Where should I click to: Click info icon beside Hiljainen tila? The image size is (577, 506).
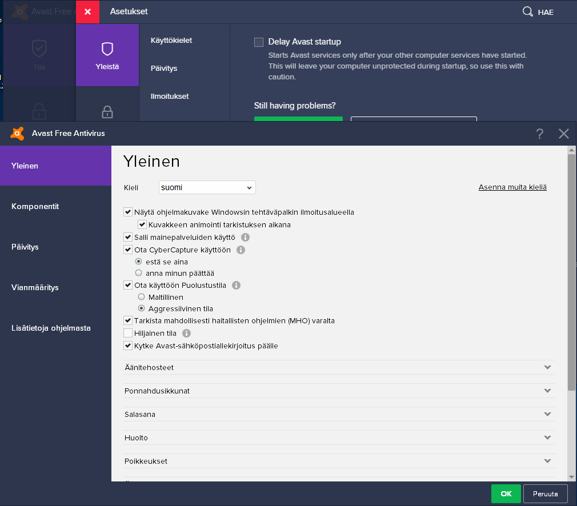pos(187,334)
